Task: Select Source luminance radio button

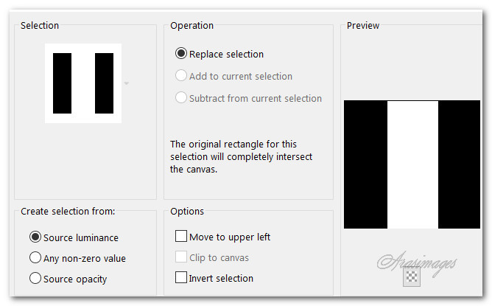Action: click(35, 237)
